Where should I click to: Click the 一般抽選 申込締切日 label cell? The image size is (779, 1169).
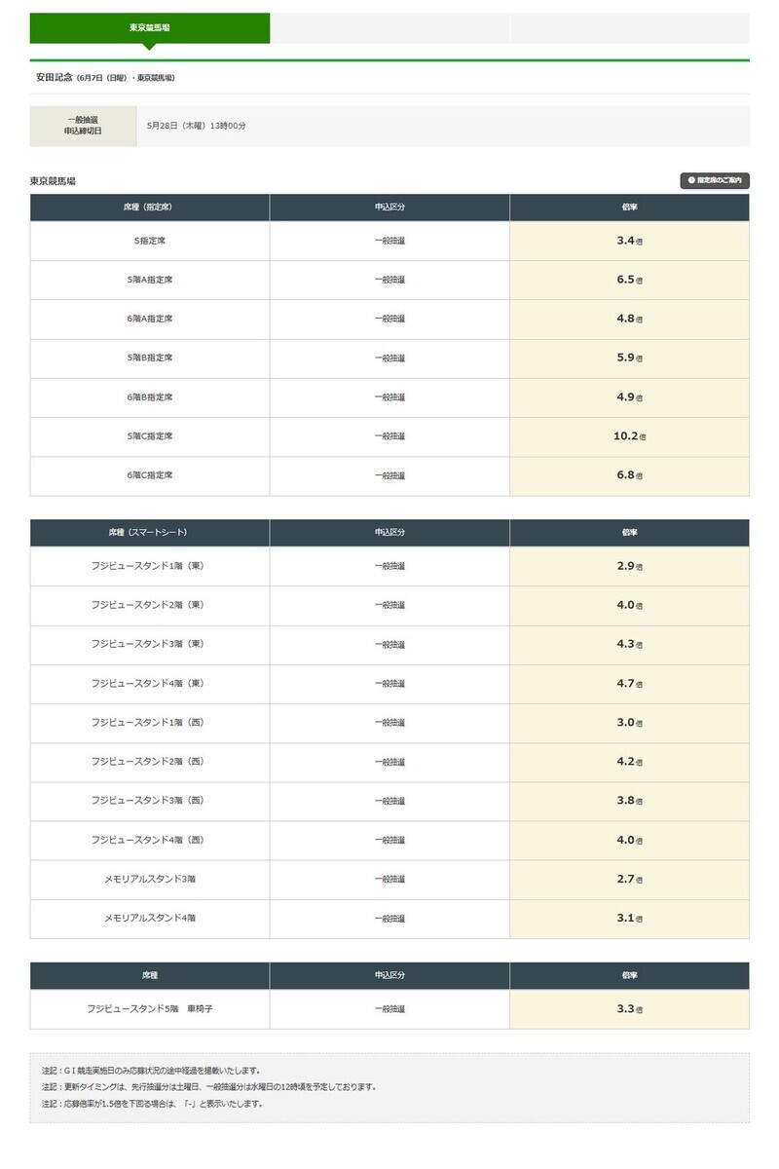pyautogui.click(x=83, y=126)
